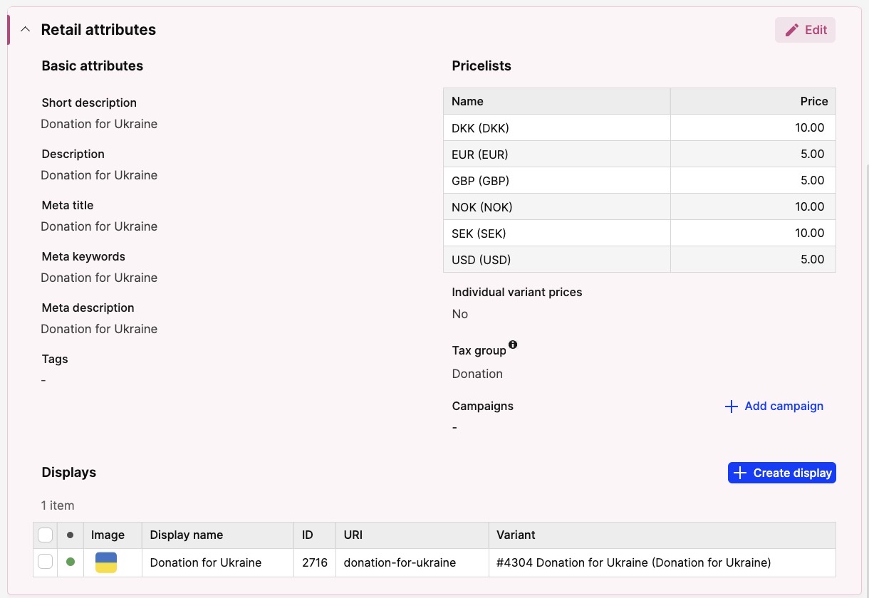The height and width of the screenshot is (598, 869).
Task: Click the ID column header
Action: point(308,535)
